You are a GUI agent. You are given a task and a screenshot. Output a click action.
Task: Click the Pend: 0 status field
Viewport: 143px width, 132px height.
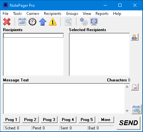(x=45, y=128)
